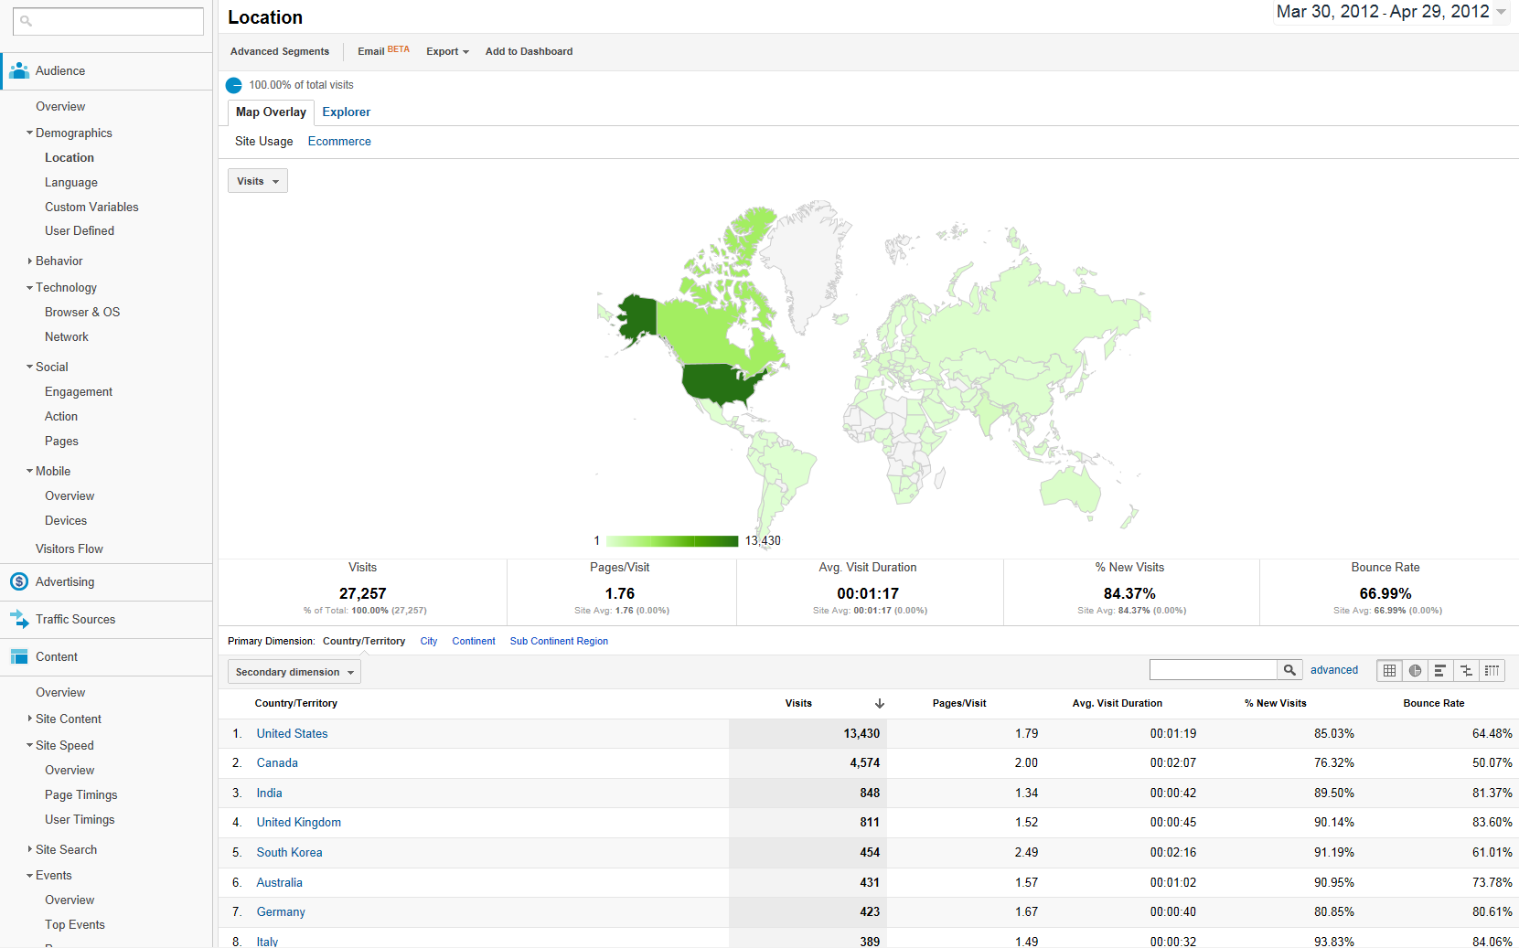The image size is (1519, 948).
Task: Open the Content section icon in sidebar
Action: coord(18,656)
